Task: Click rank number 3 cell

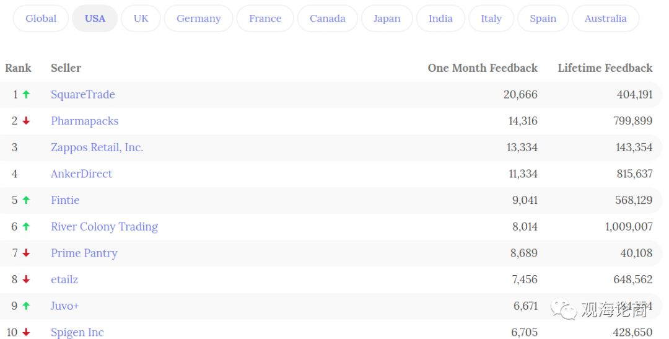Action: pyautogui.click(x=14, y=147)
